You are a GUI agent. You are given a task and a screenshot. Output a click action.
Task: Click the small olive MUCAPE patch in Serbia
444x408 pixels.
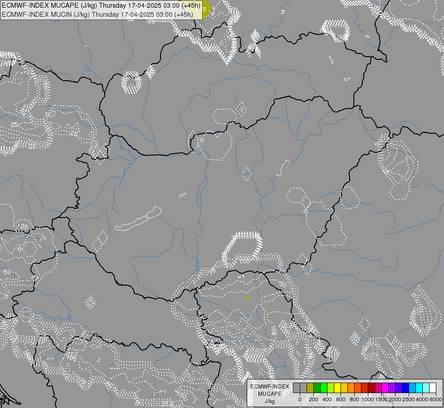pos(247,297)
